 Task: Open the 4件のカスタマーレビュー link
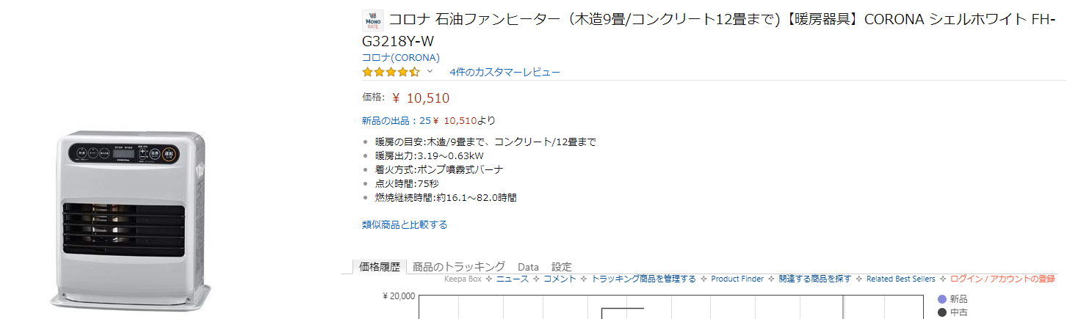[504, 72]
